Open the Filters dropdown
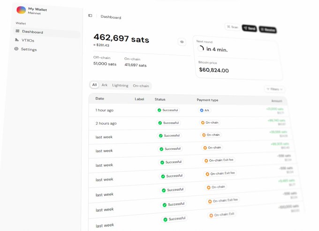Screen dimensions: 319x231 point(274,89)
